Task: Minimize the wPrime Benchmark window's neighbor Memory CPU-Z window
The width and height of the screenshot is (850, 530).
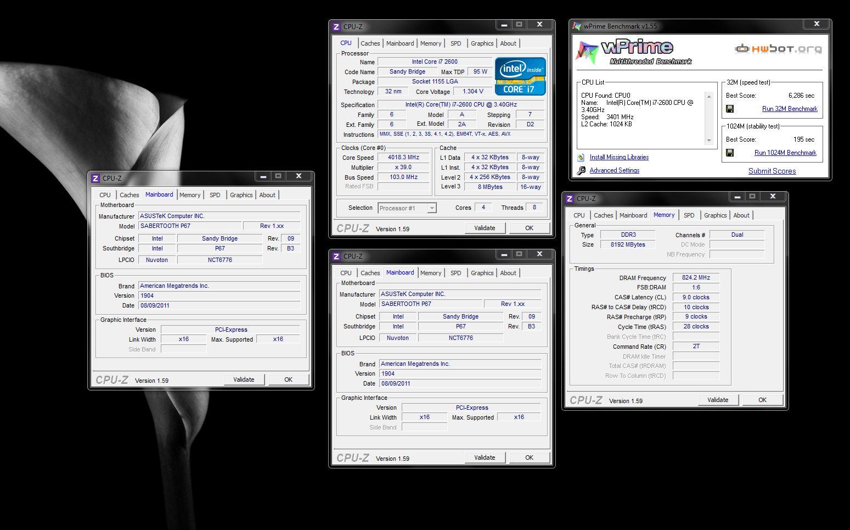Action: [x=736, y=196]
